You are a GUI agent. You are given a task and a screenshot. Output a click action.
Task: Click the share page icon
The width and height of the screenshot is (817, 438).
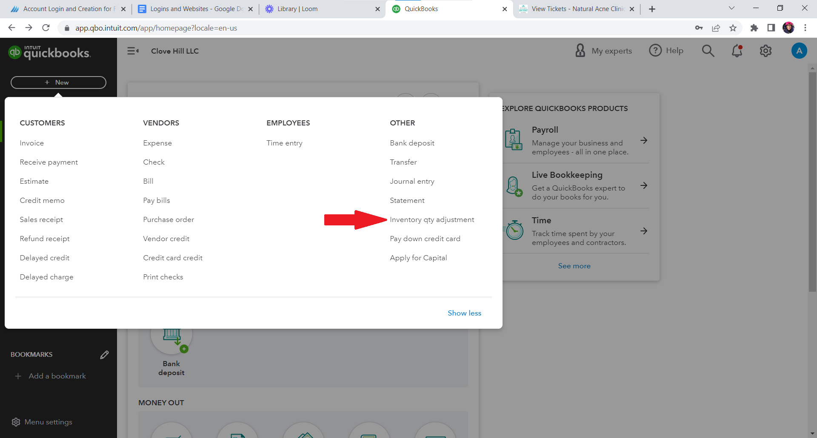coord(716,28)
